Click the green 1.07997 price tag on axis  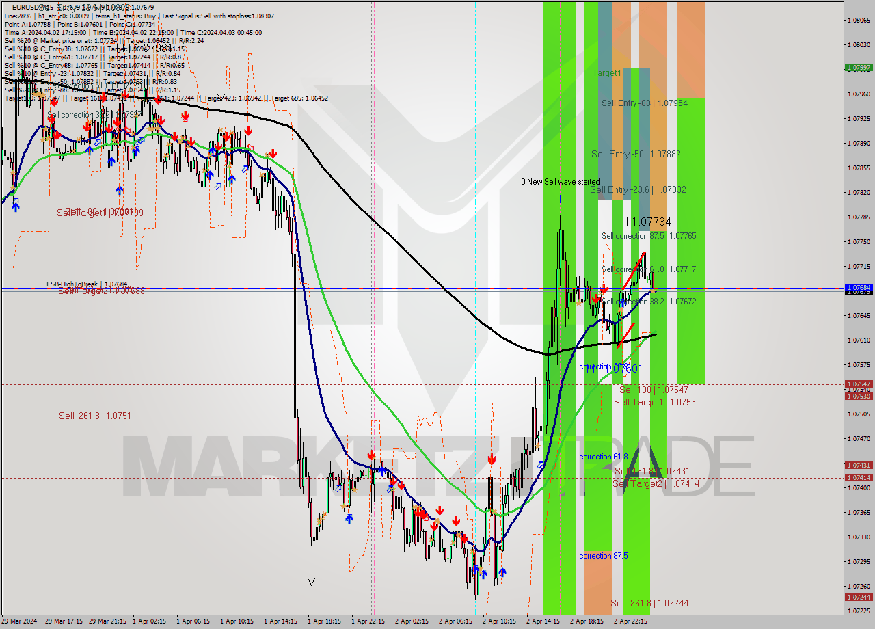coord(859,68)
